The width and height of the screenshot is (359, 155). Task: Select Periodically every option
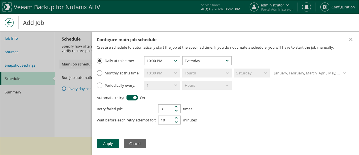pyautogui.click(x=100, y=85)
